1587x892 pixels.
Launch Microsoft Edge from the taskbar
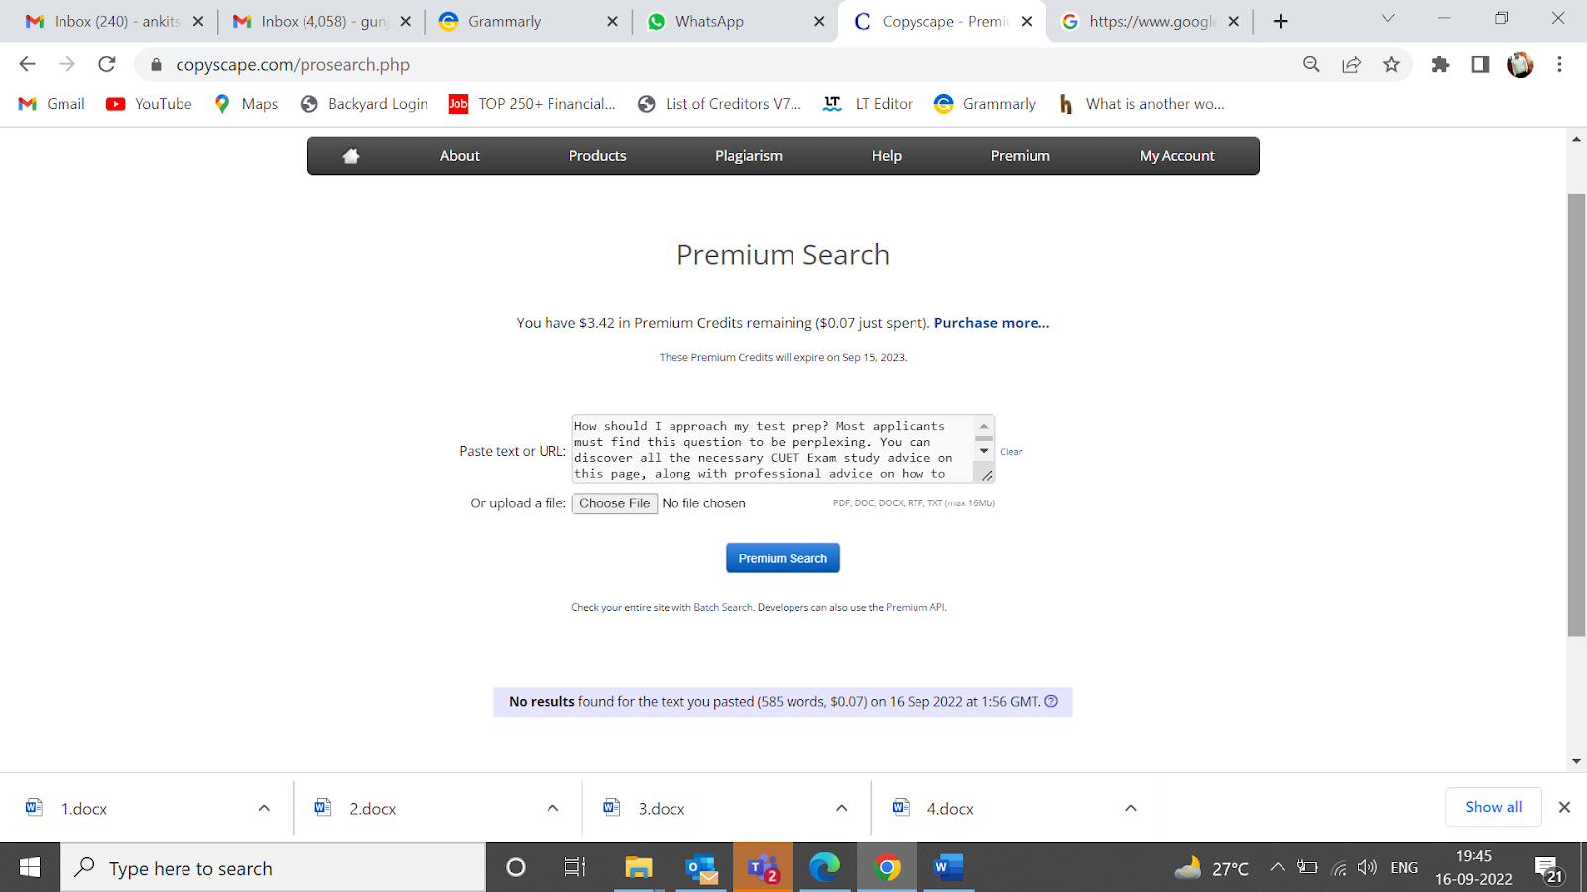pyautogui.click(x=824, y=868)
